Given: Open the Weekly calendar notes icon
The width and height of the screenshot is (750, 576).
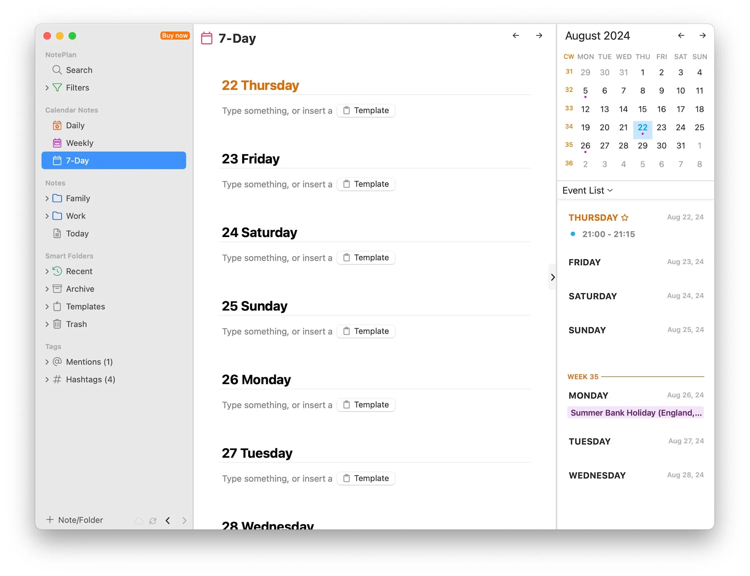Looking at the screenshot, I should (57, 143).
